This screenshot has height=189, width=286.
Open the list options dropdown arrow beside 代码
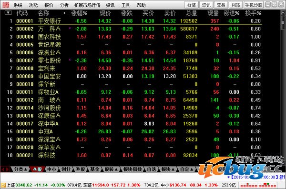pyautogui.click(x=8, y=13)
